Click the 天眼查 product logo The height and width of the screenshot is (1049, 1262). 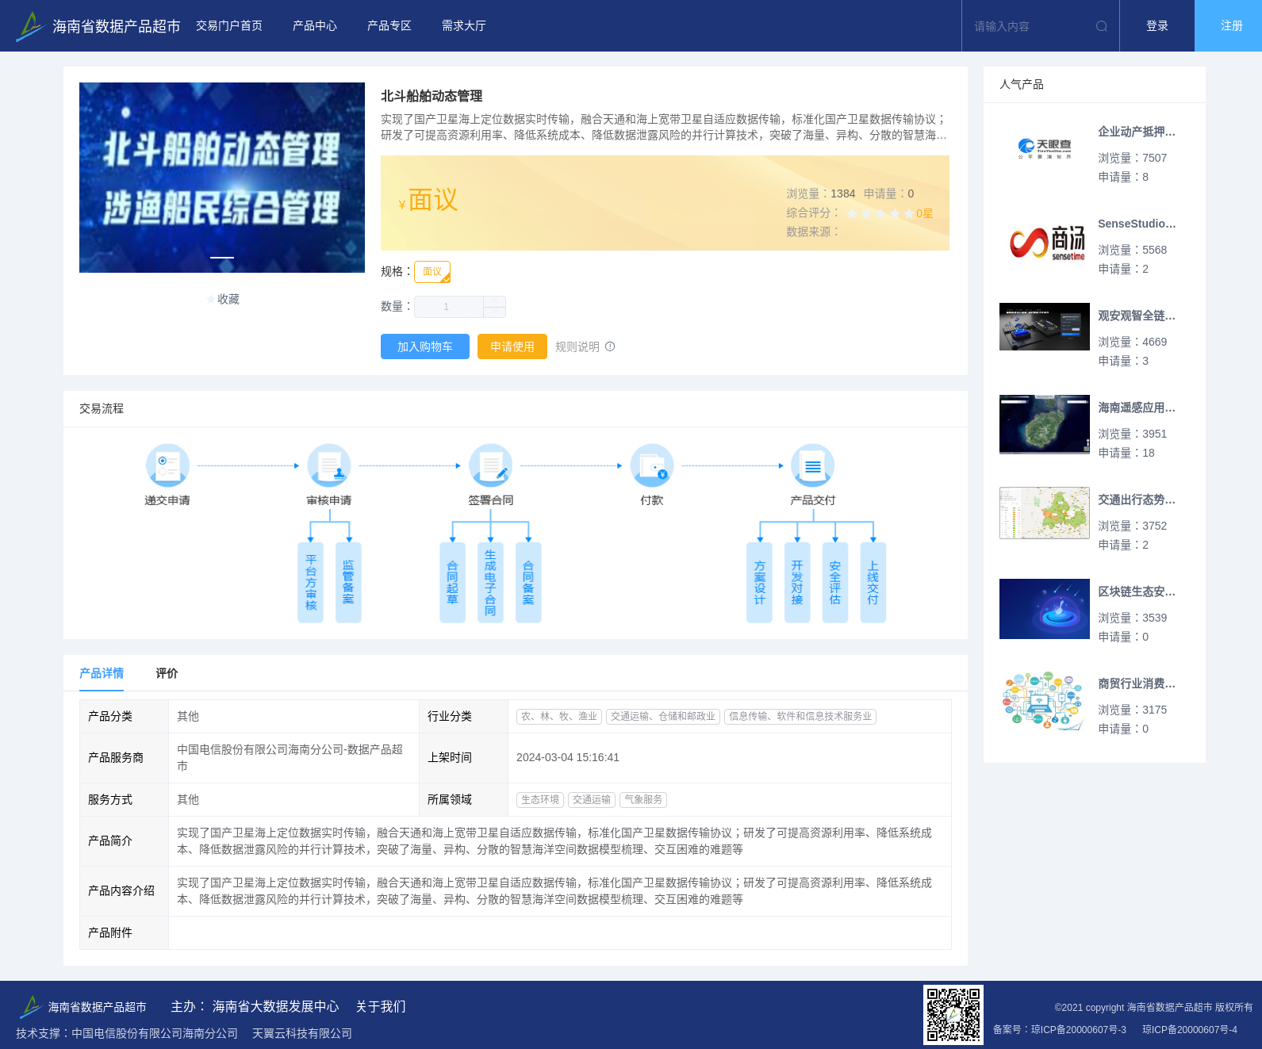1045,148
